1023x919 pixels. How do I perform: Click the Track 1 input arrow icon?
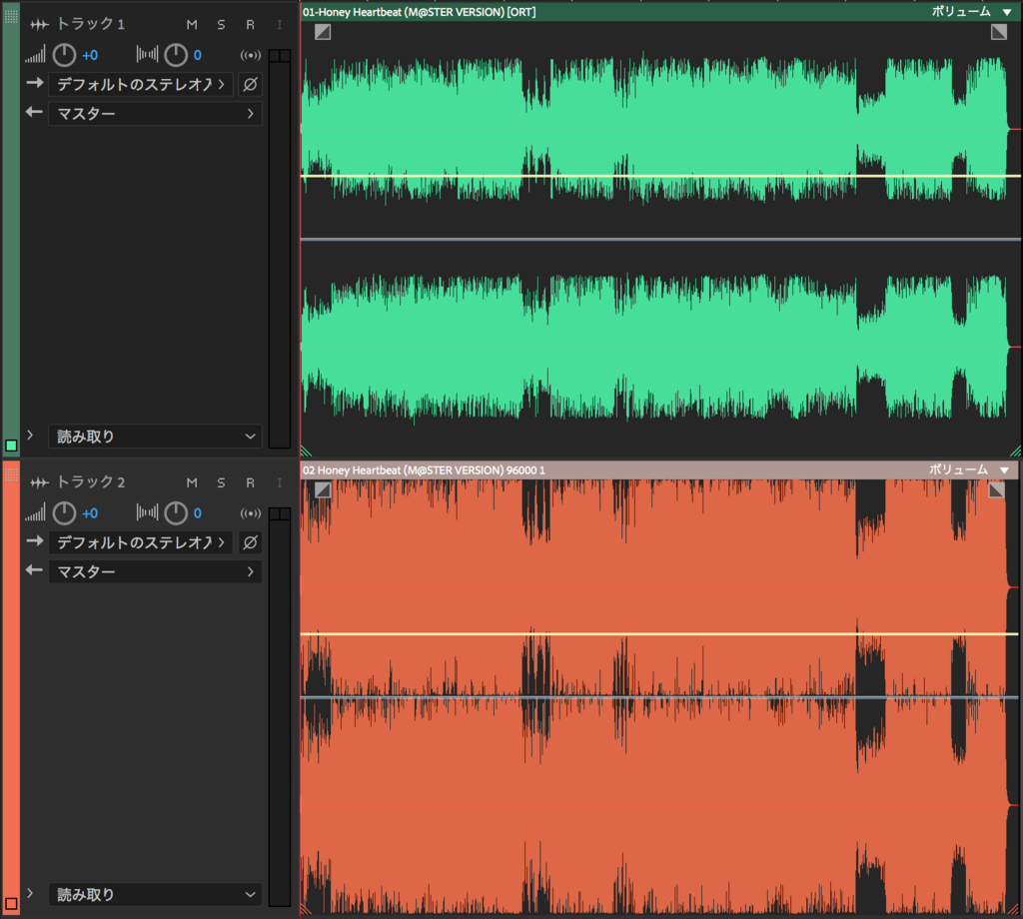click(x=35, y=83)
